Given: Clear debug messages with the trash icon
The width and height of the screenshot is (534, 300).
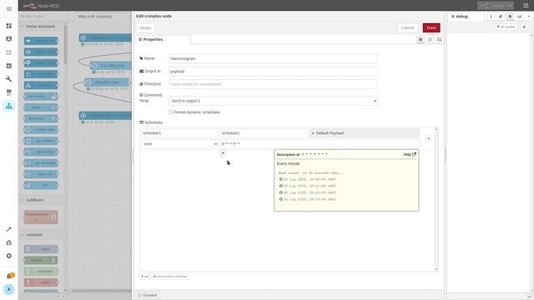Looking at the screenshot, I should coord(524,27).
